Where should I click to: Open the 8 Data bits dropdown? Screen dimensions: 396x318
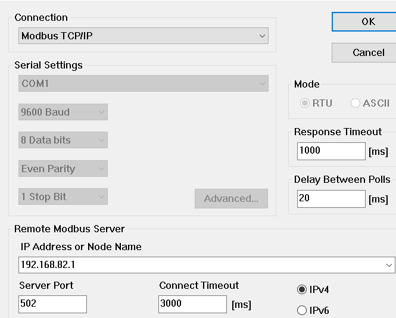(63, 140)
